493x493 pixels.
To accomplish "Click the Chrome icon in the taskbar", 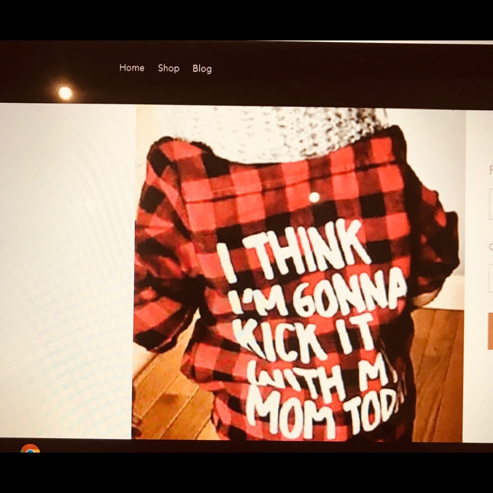I will 30,448.
